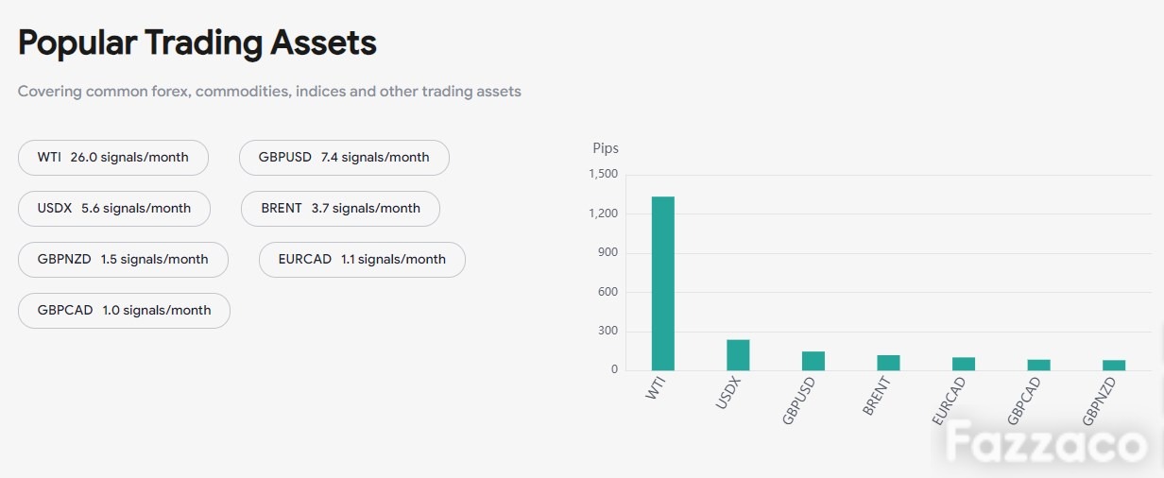Click the WTI bar in chart
Viewport: 1164px width, 478px height.
coord(663,283)
